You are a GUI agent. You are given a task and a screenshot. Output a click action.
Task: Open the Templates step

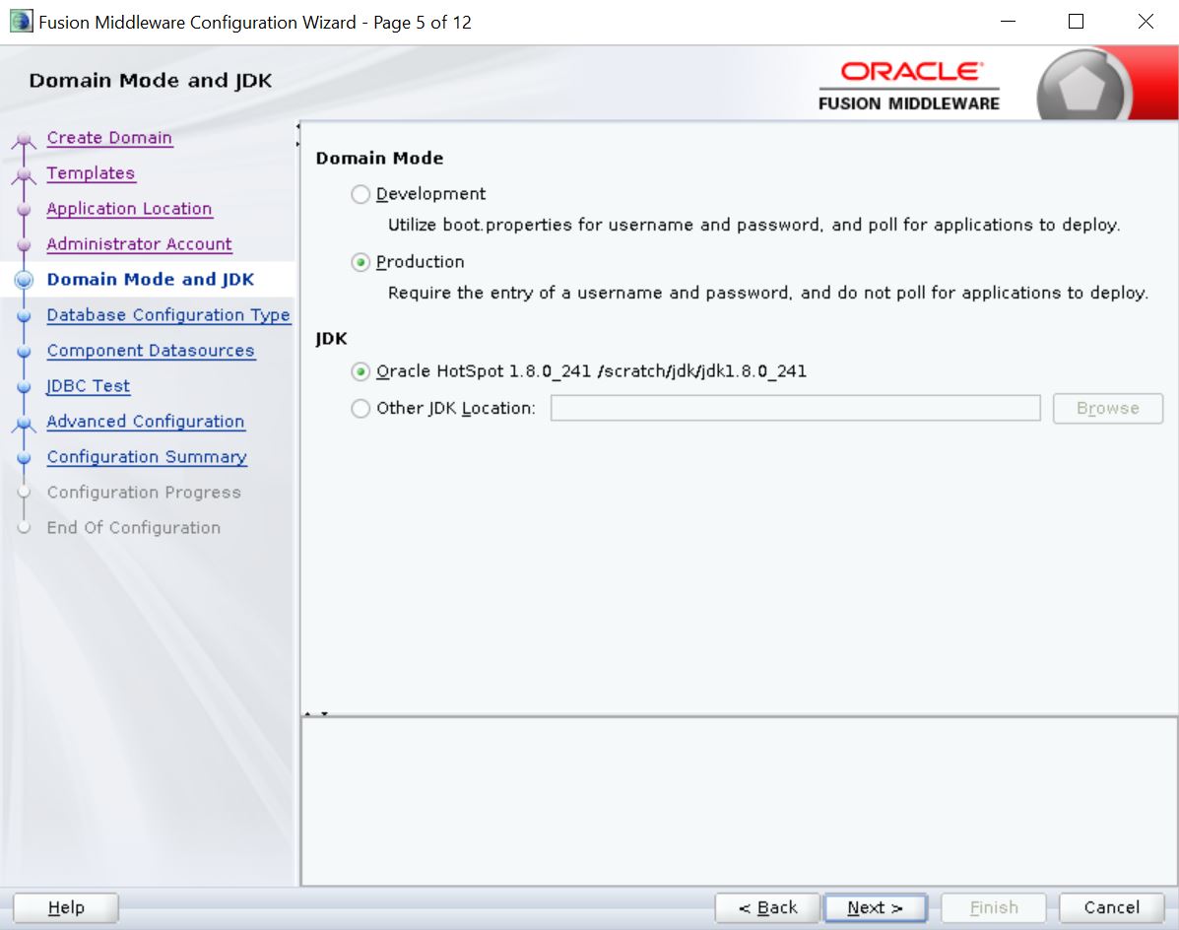tap(91, 173)
